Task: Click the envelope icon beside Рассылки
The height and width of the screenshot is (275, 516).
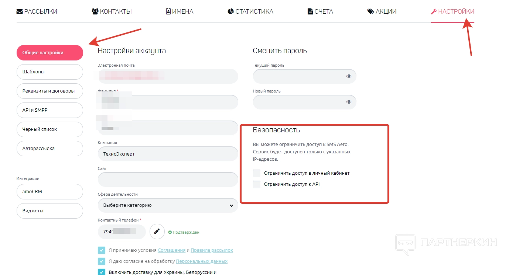Action: 20,12
